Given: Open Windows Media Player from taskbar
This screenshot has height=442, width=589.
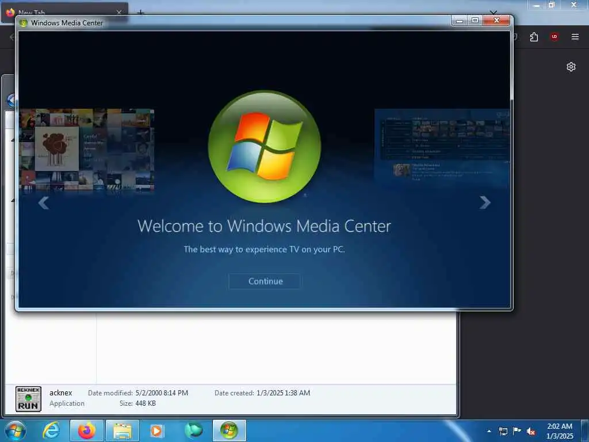Looking at the screenshot, I should (157, 430).
